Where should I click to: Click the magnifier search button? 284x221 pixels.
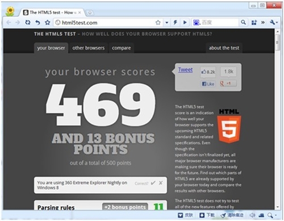(x=243, y=23)
